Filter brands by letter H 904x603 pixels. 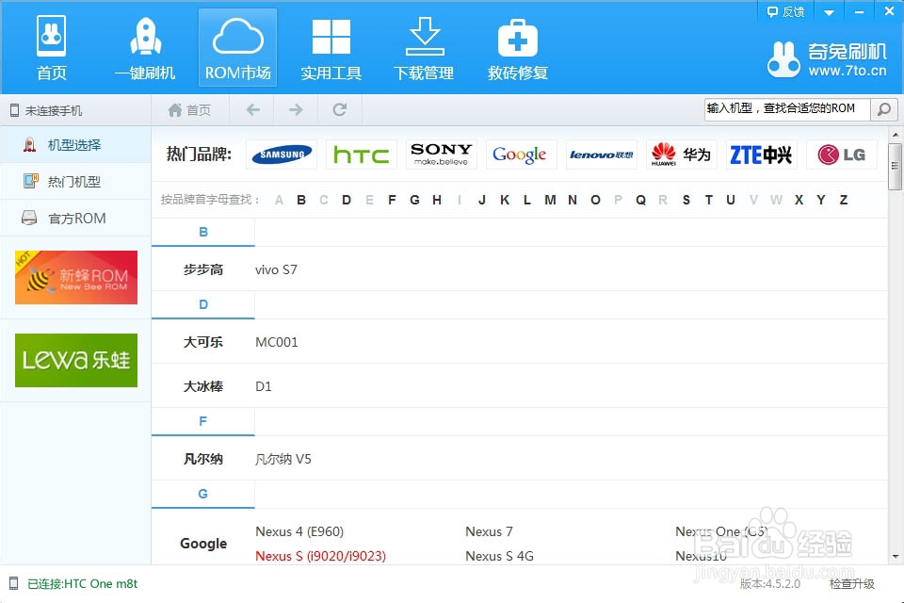pyautogui.click(x=437, y=200)
